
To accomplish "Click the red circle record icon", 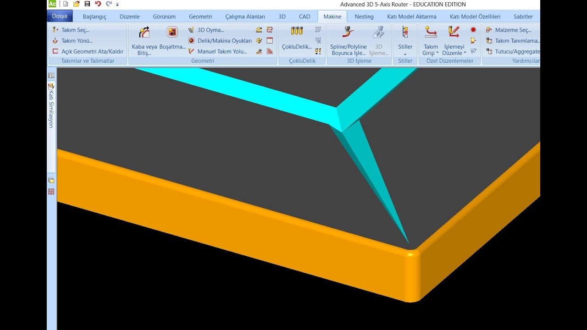I will point(473,30).
